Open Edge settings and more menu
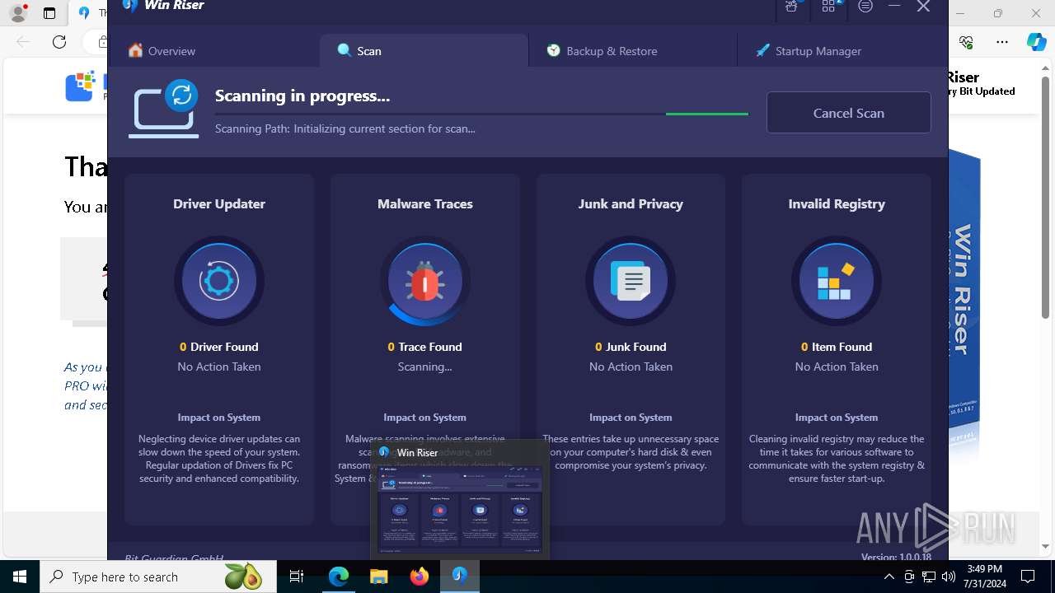 click(1002, 42)
